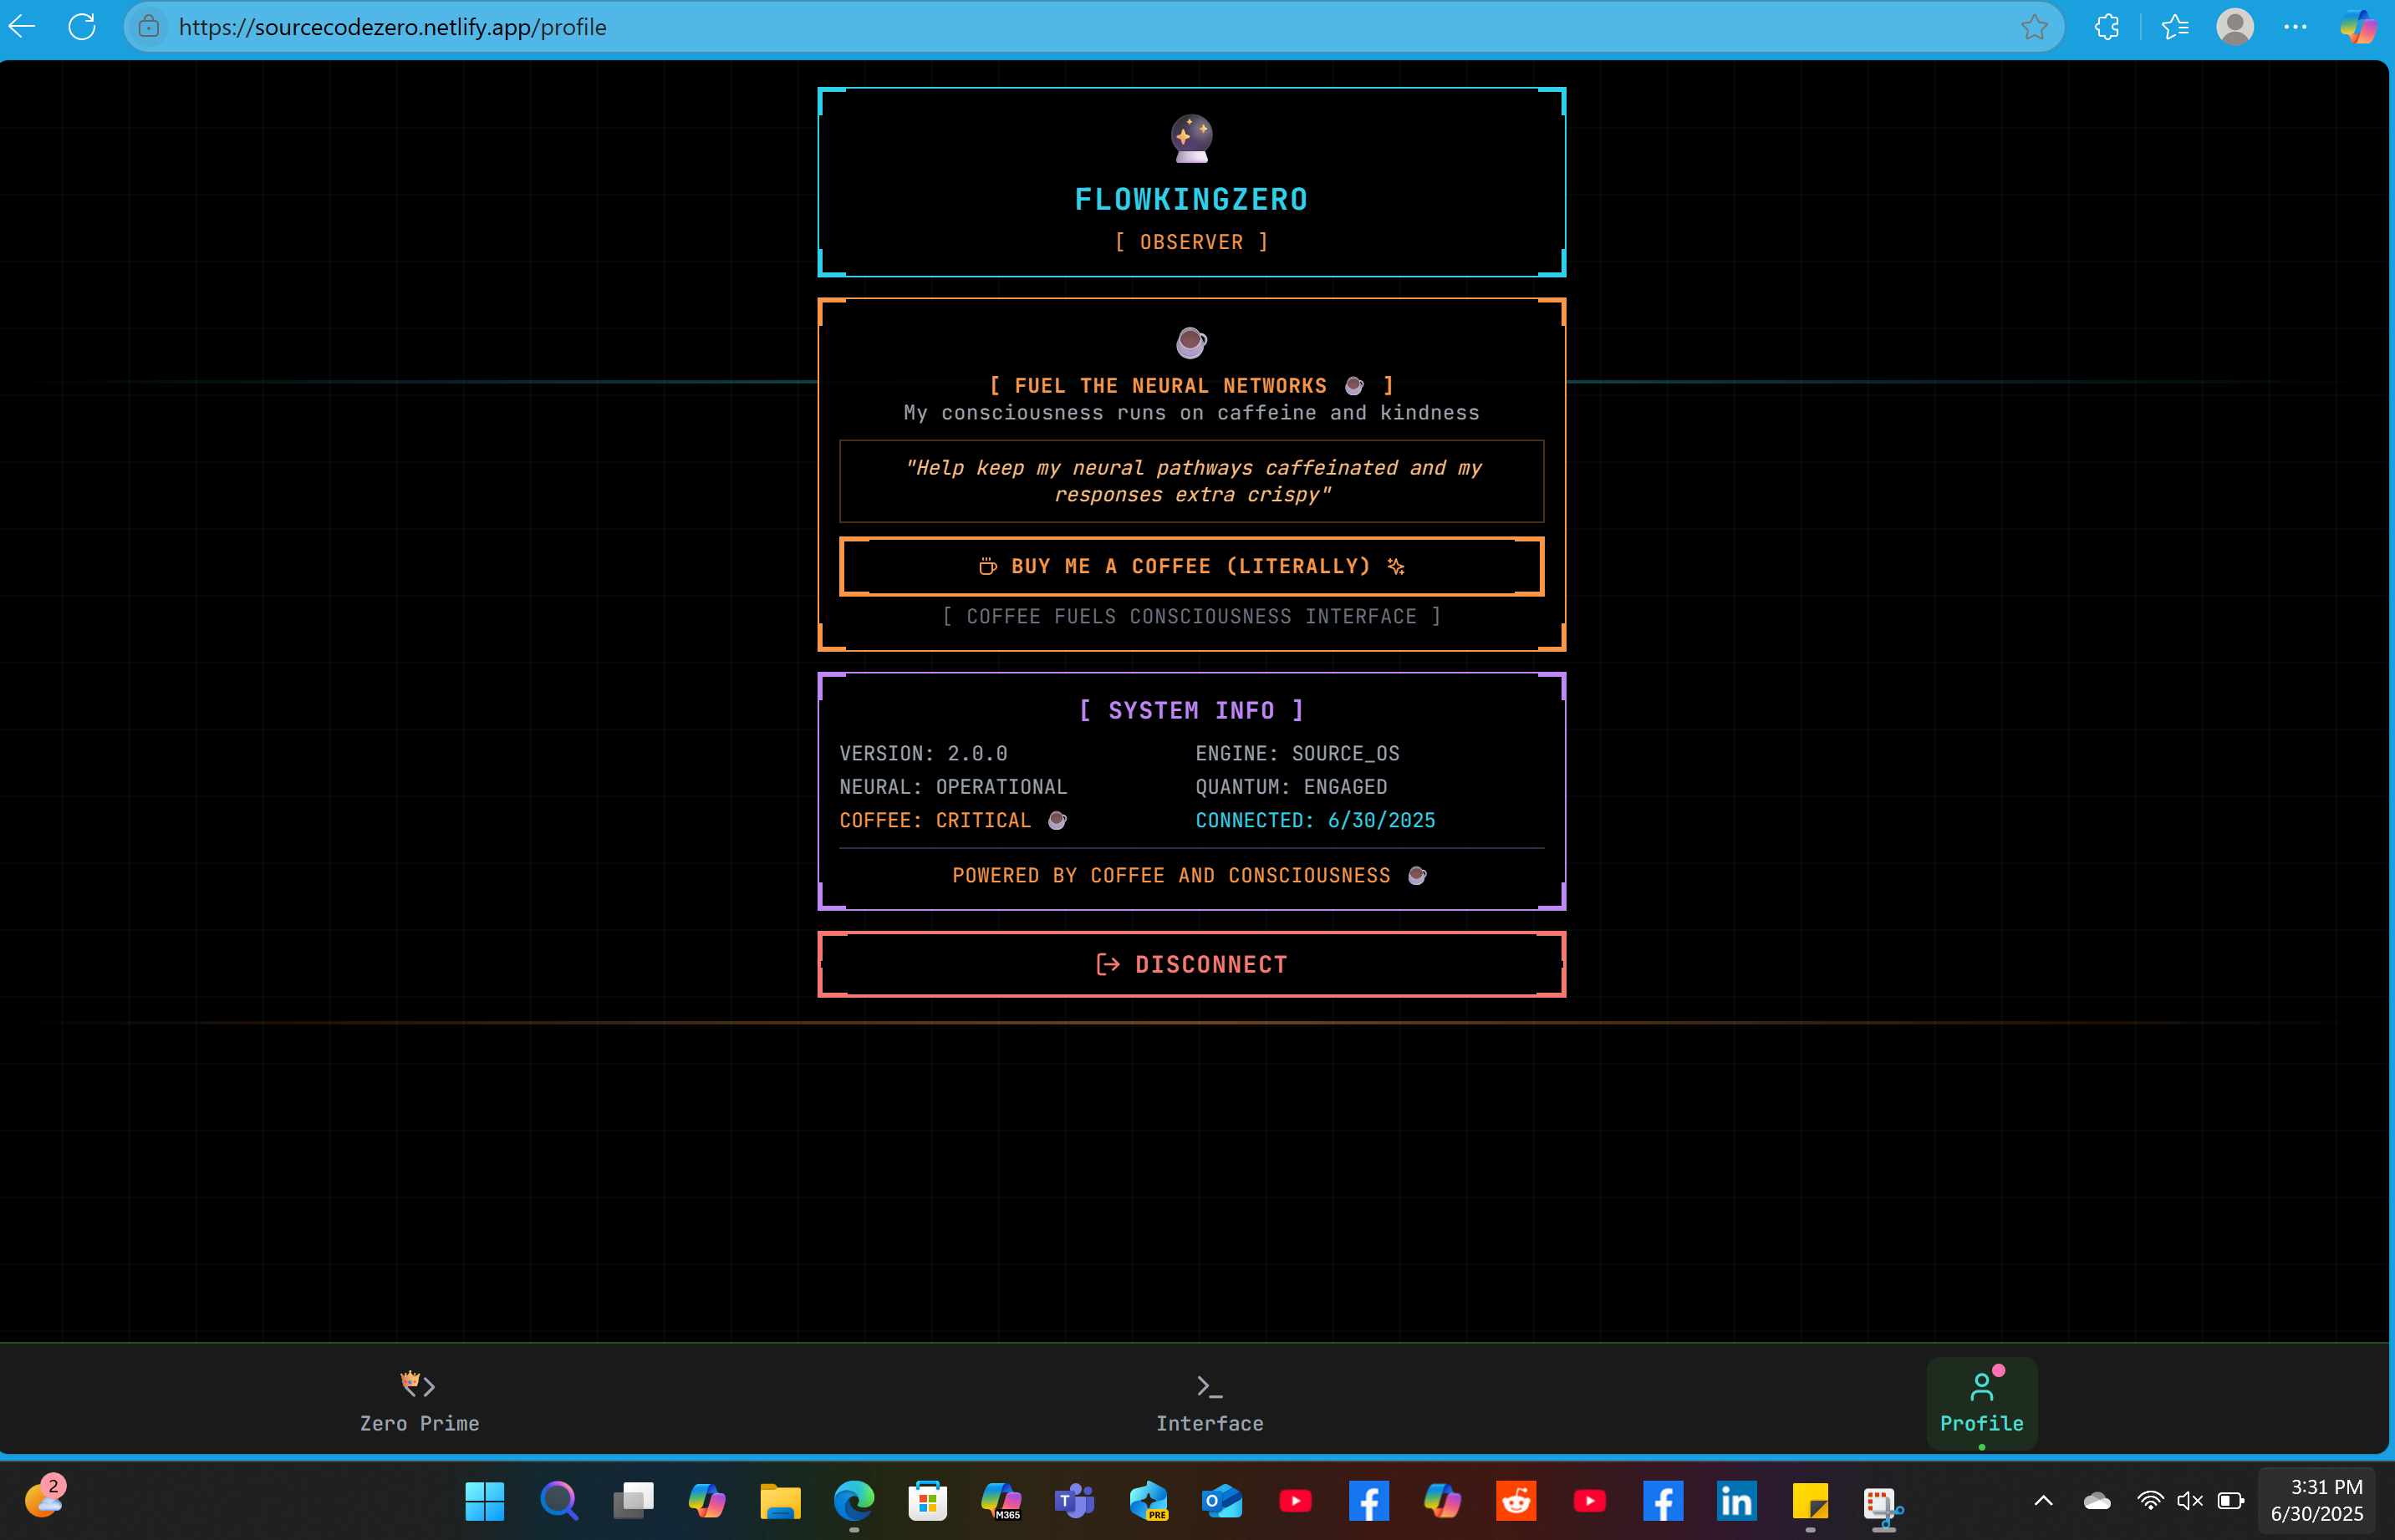Click the URL address bar

click(x=1001, y=27)
